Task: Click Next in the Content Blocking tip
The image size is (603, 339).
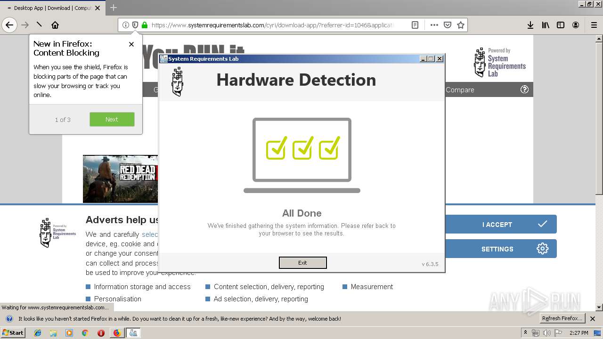Action: (112, 119)
